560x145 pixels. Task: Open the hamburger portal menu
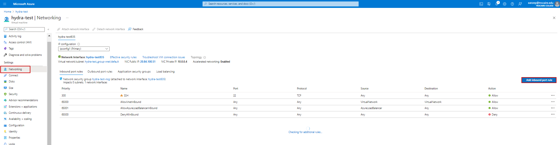5,4
